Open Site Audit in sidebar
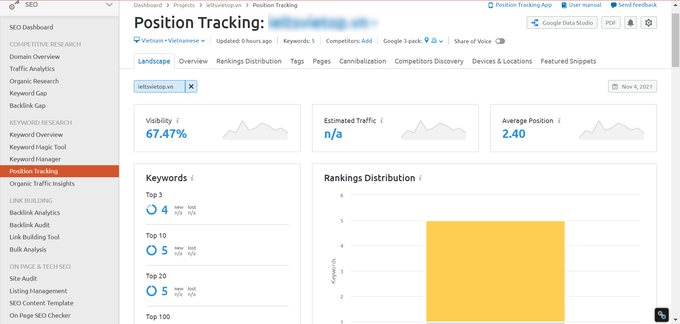Viewport: 680px width, 324px height. click(x=23, y=279)
